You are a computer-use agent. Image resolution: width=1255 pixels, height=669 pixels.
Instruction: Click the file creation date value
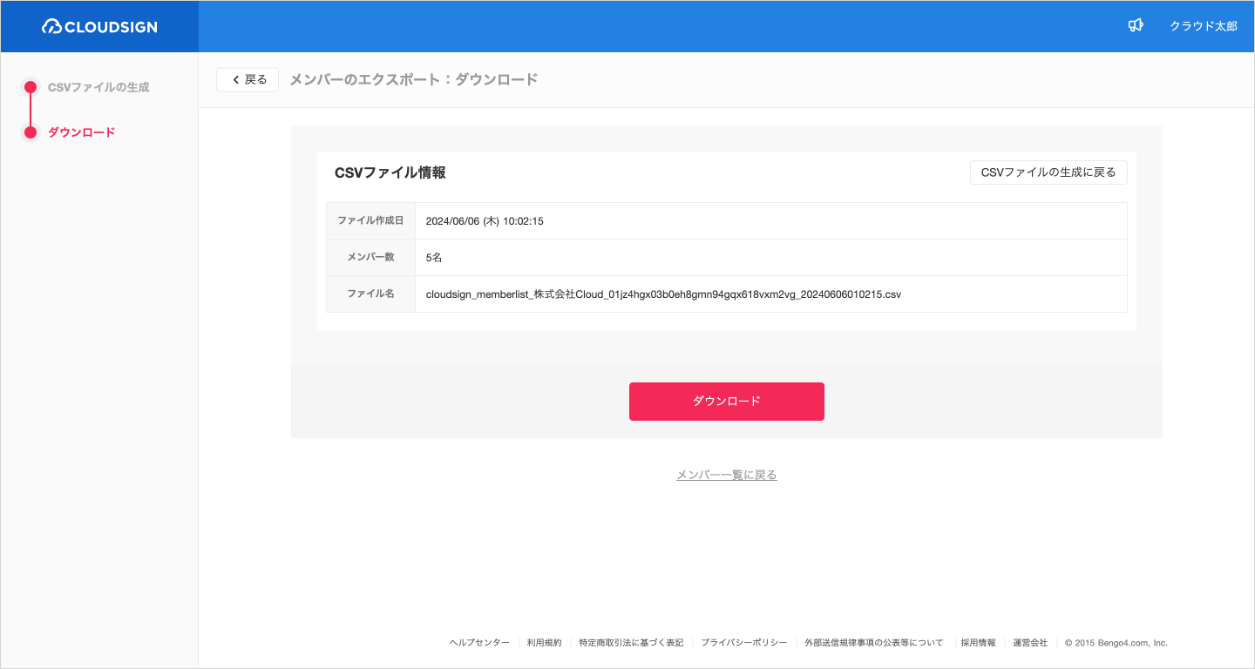click(485, 221)
